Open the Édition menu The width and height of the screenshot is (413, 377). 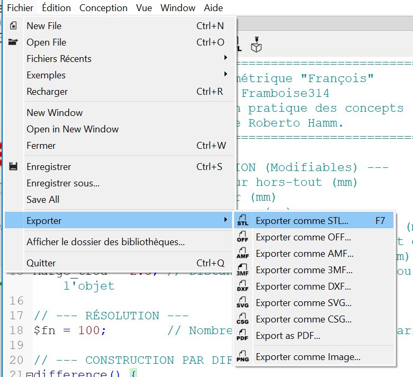pyautogui.click(x=56, y=8)
